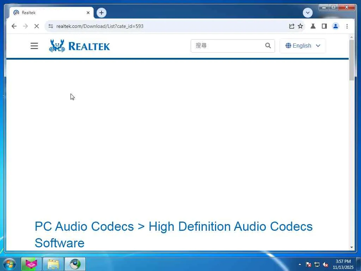Open Chrome three-dot menu
Image resolution: width=361 pixels, height=271 pixels.
pos(347,26)
